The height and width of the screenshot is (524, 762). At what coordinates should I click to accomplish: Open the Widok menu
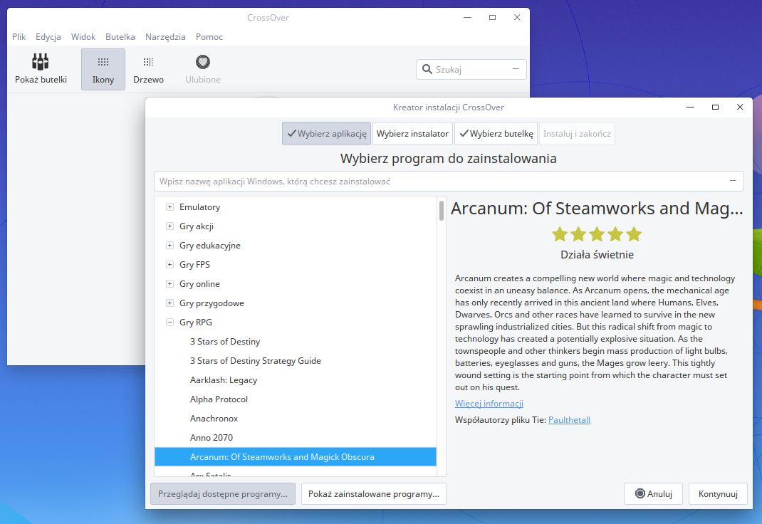tap(83, 37)
